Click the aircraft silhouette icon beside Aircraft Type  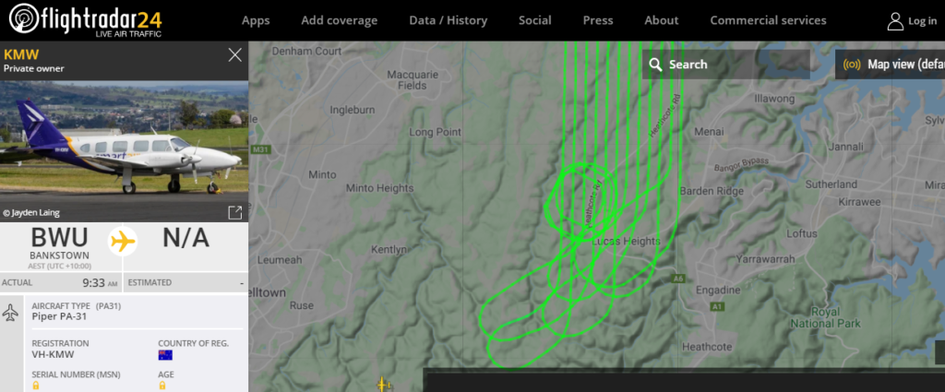pos(11,313)
